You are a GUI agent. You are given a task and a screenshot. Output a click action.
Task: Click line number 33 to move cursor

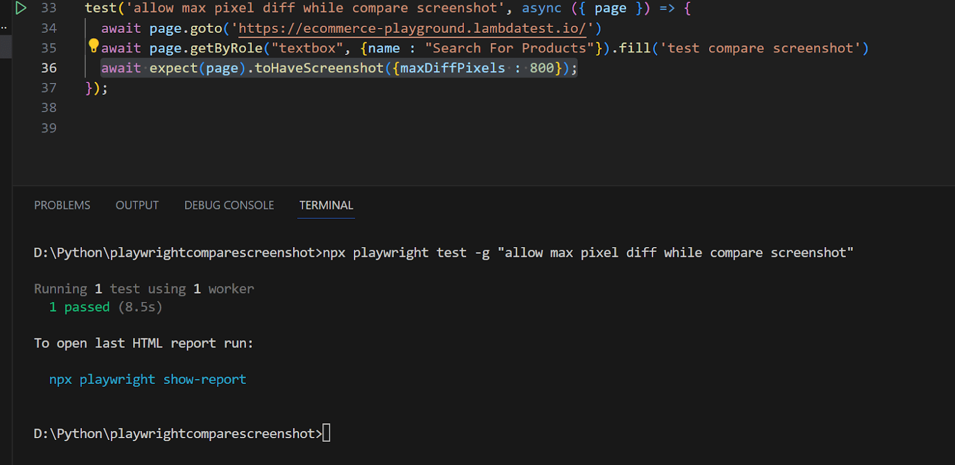point(49,8)
